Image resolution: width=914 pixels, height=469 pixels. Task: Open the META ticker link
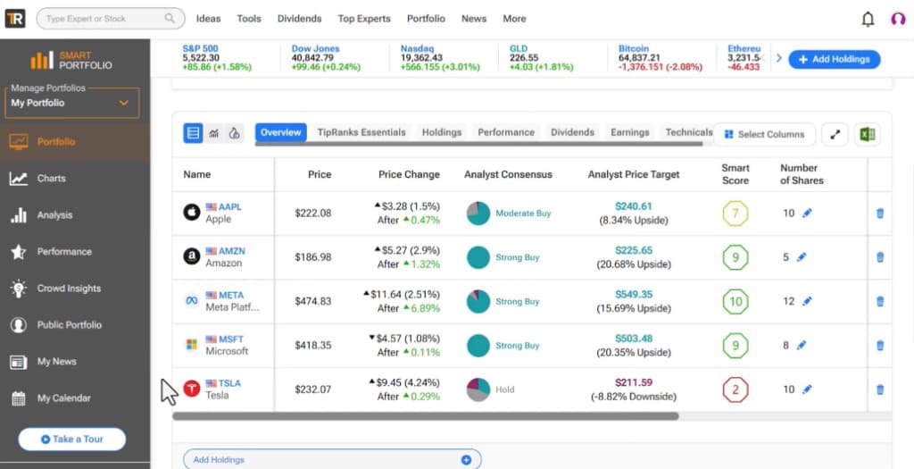pyautogui.click(x=231, y=295)
